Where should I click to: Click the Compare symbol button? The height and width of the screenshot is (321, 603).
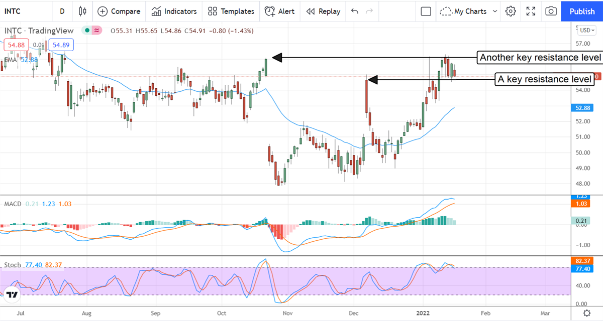[x=119, y=11]
